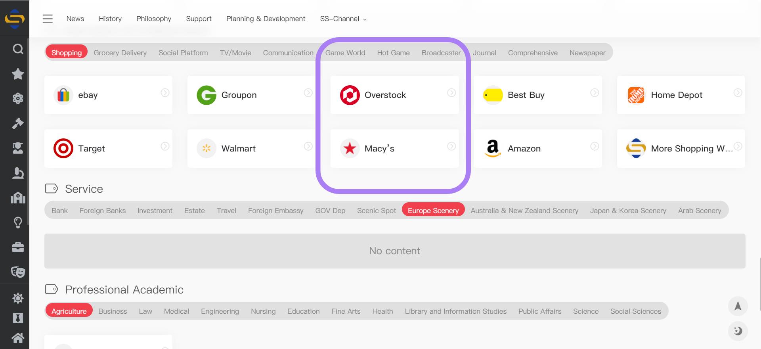Click the arrow icon on Target card
761x349 pixels.
[165, 146]
